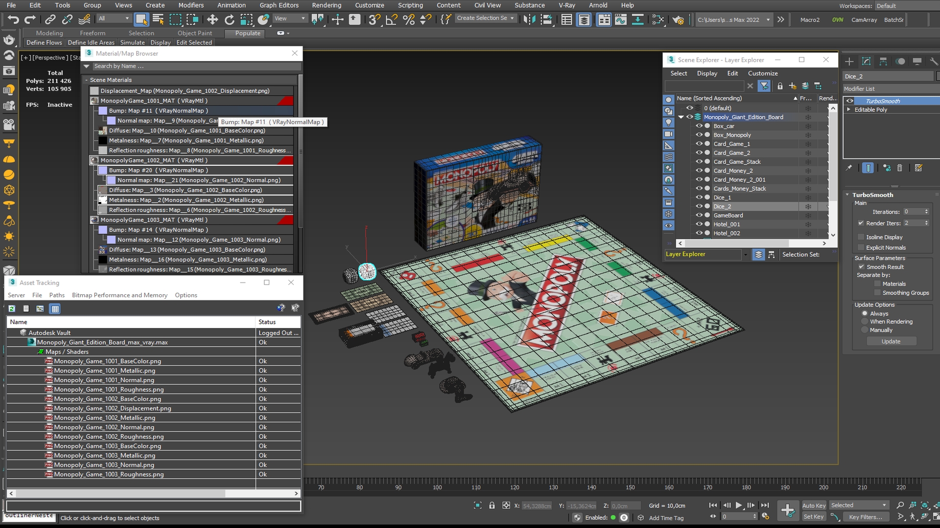The image size is (940, 528).
Task: Open the Graph Editors menu
Action: pyautogui.click(x=279, y=5)
